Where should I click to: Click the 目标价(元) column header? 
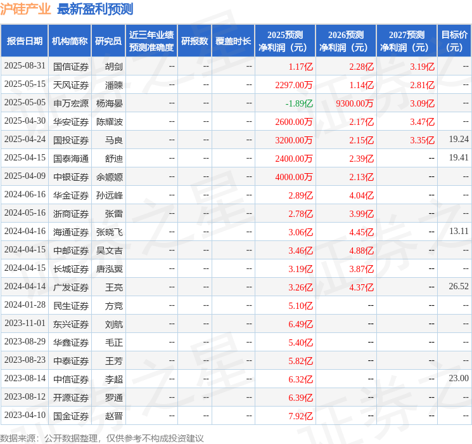coord(454,41)
